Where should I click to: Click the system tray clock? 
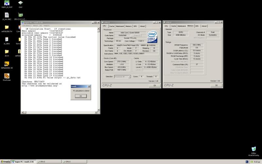coord(257,162)
